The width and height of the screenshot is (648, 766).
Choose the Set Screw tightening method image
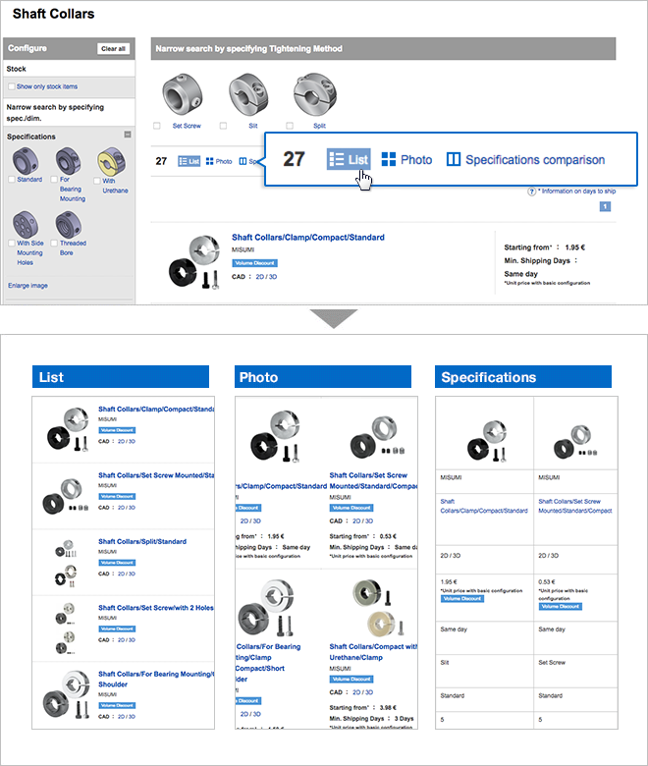(x=183, y=94)
